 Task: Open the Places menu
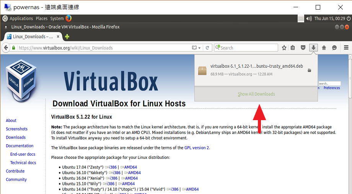point(42,18)
